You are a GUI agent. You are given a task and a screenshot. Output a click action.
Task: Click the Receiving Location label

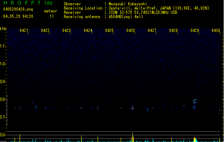83,8
